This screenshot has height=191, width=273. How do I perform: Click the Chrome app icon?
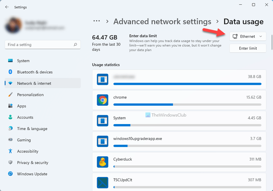pyautogui.click(x=102, y=100)
